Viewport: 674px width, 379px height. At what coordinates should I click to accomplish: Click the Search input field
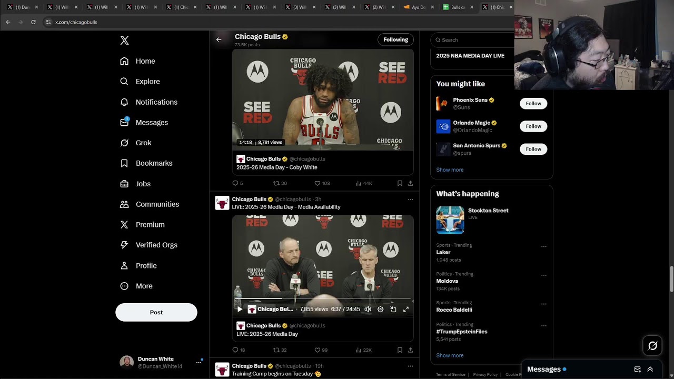(469, 39)
